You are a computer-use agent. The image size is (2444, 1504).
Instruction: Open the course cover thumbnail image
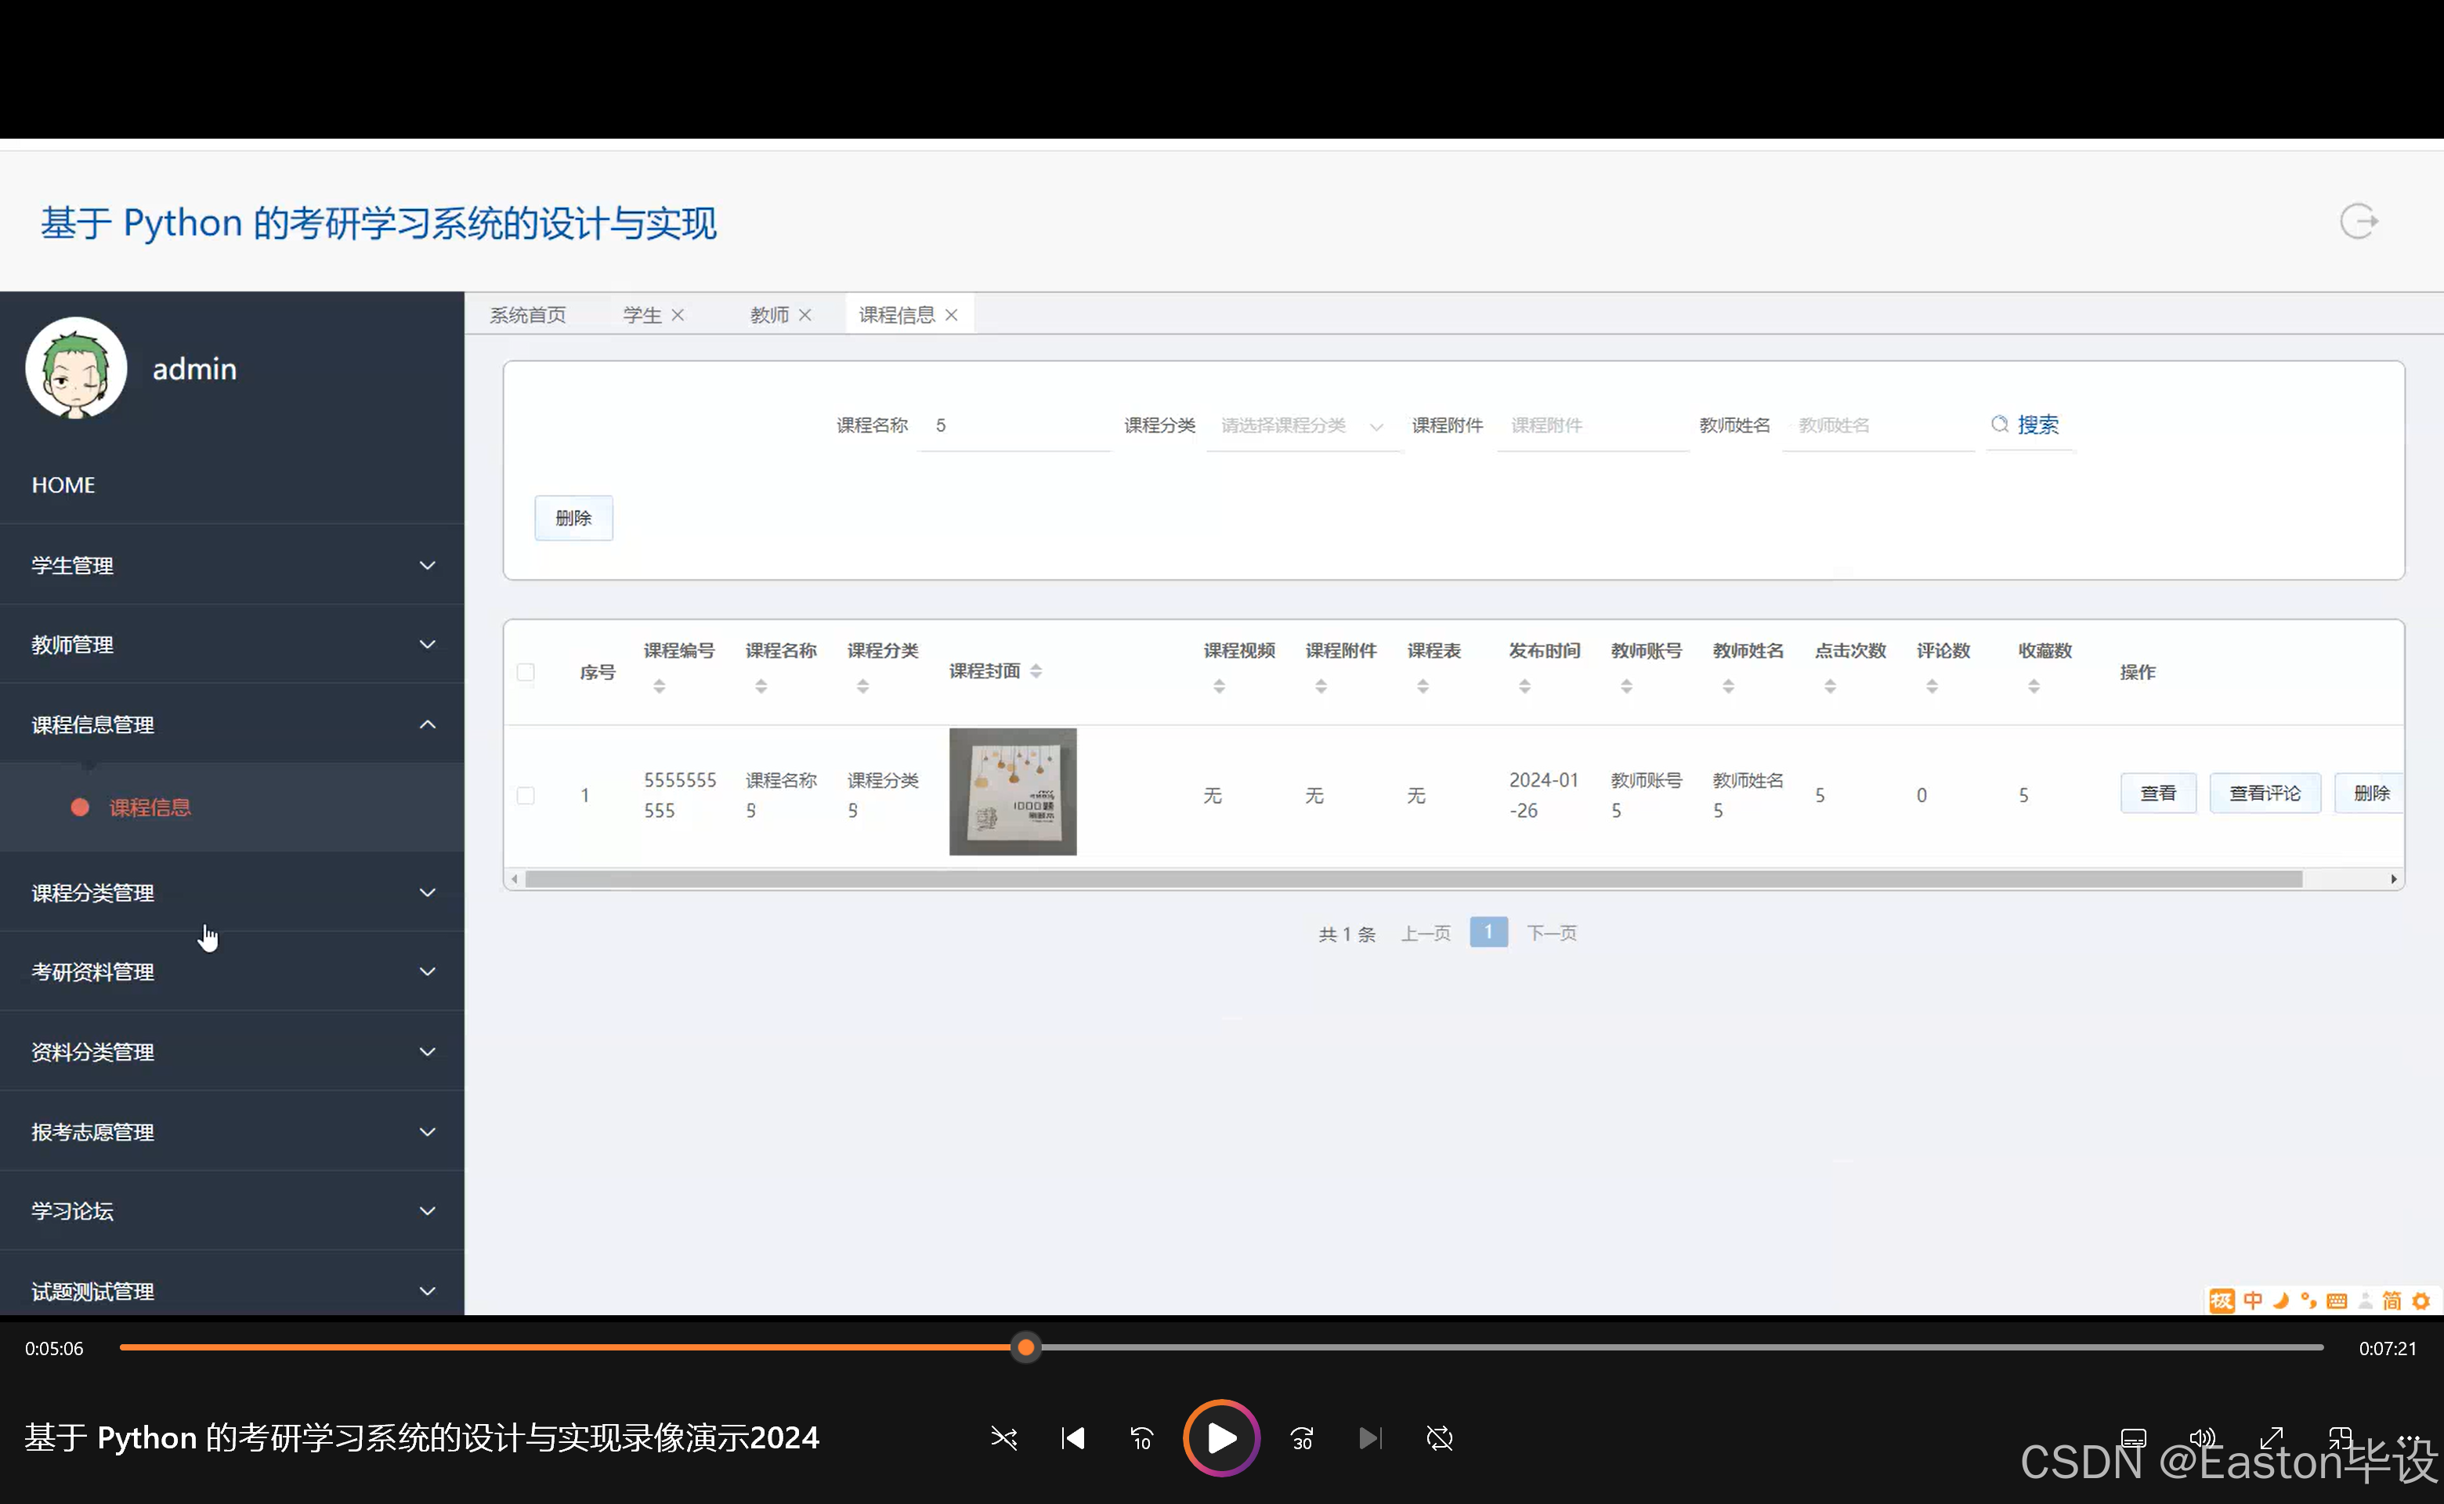pyautogui.click(x=1013, y=792)
